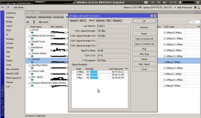Click the 11Mbps signal strength bar
This screenshot has height=118, width=201.
point(94,72)
